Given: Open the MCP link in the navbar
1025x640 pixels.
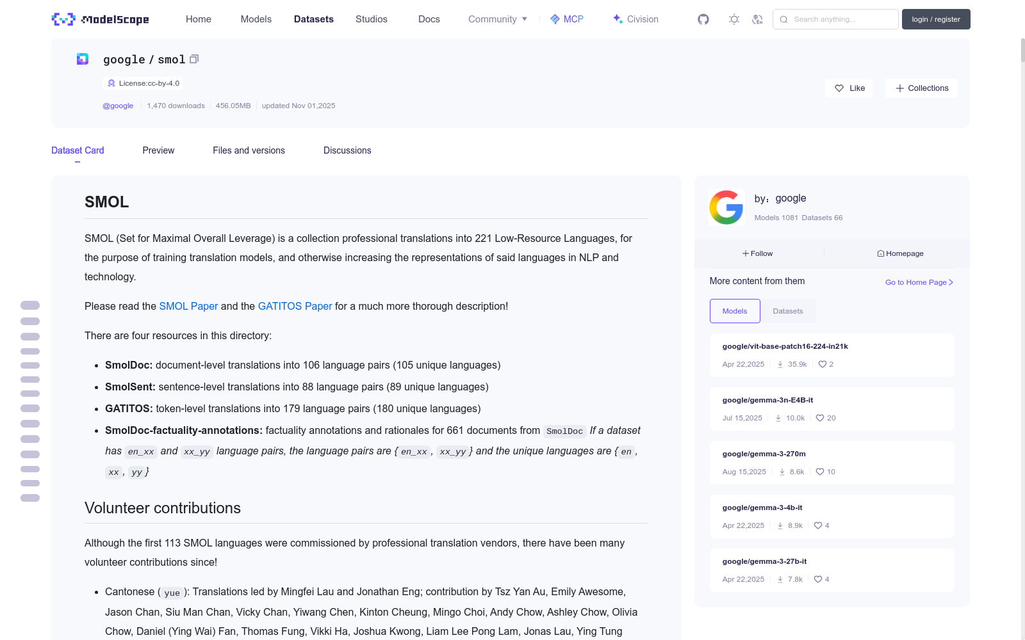Looking at the screenshot, I should (x=567, y=19).
